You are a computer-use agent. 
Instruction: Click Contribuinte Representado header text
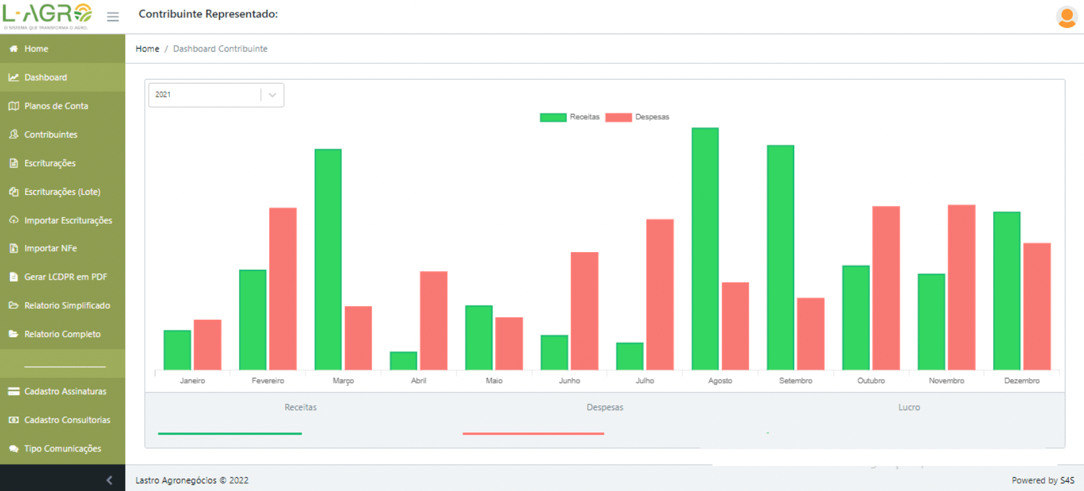(208, 14)
